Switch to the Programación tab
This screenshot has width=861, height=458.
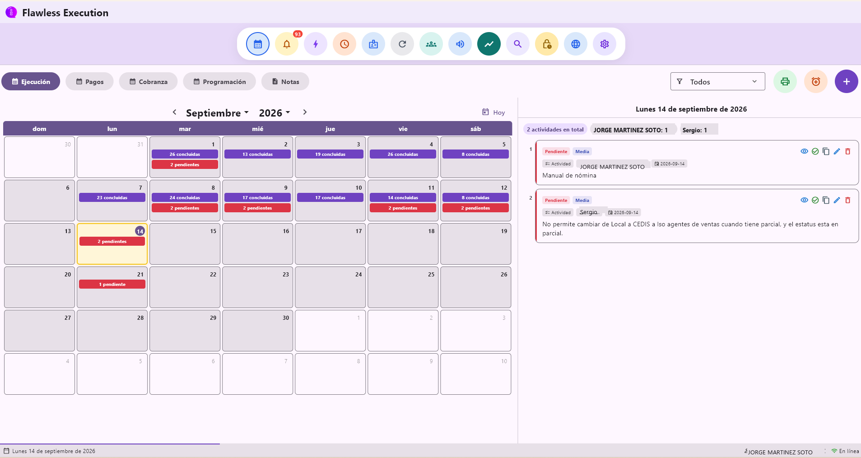pos(219,81)
